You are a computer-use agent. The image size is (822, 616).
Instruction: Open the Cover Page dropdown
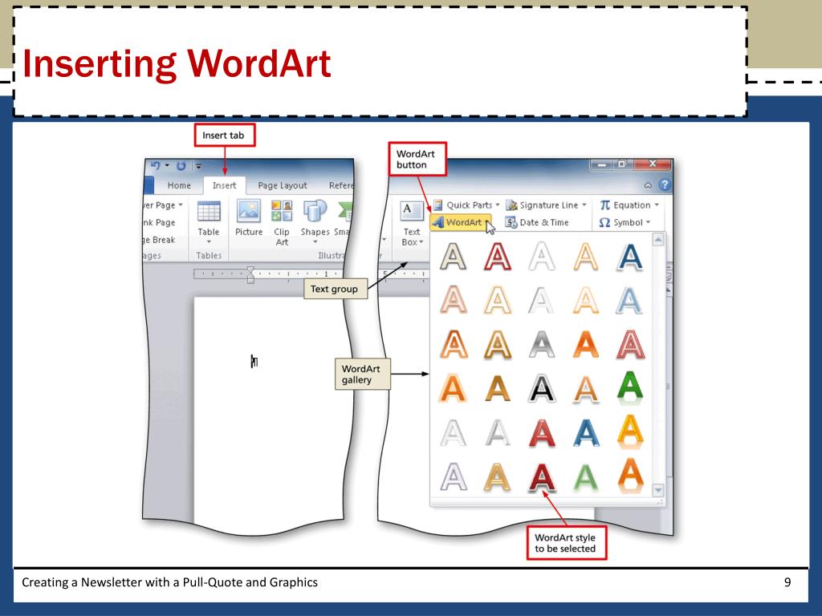[x=163, y=205]
